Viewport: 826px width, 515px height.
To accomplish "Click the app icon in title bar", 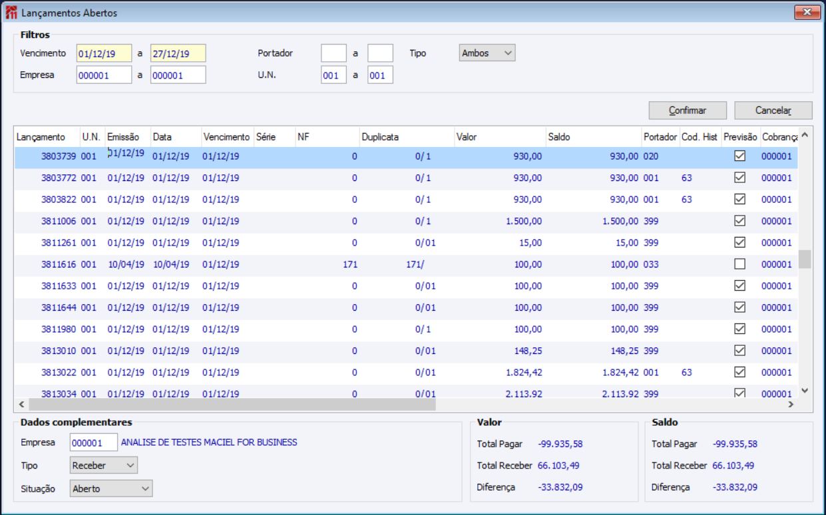I will point(11,13).
